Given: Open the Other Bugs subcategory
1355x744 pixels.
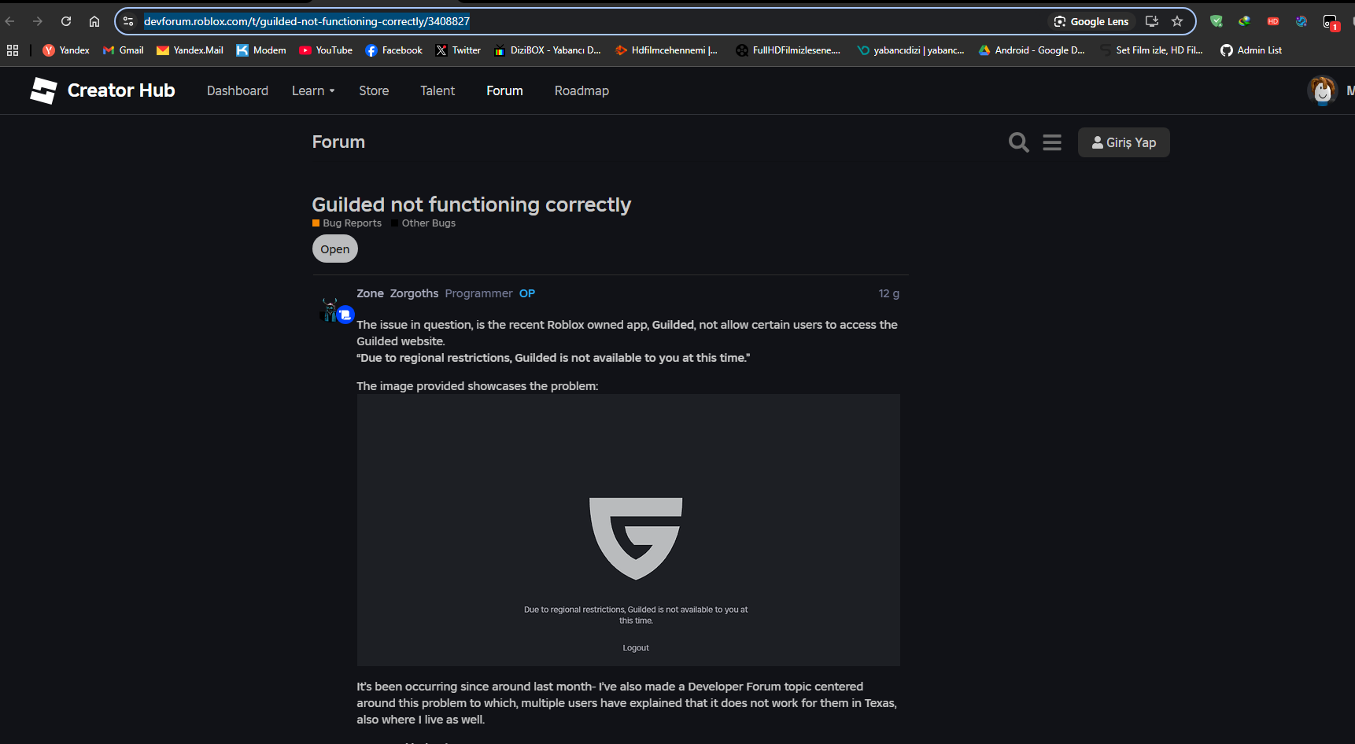Looking at the screenshot, I should [423, 223].
